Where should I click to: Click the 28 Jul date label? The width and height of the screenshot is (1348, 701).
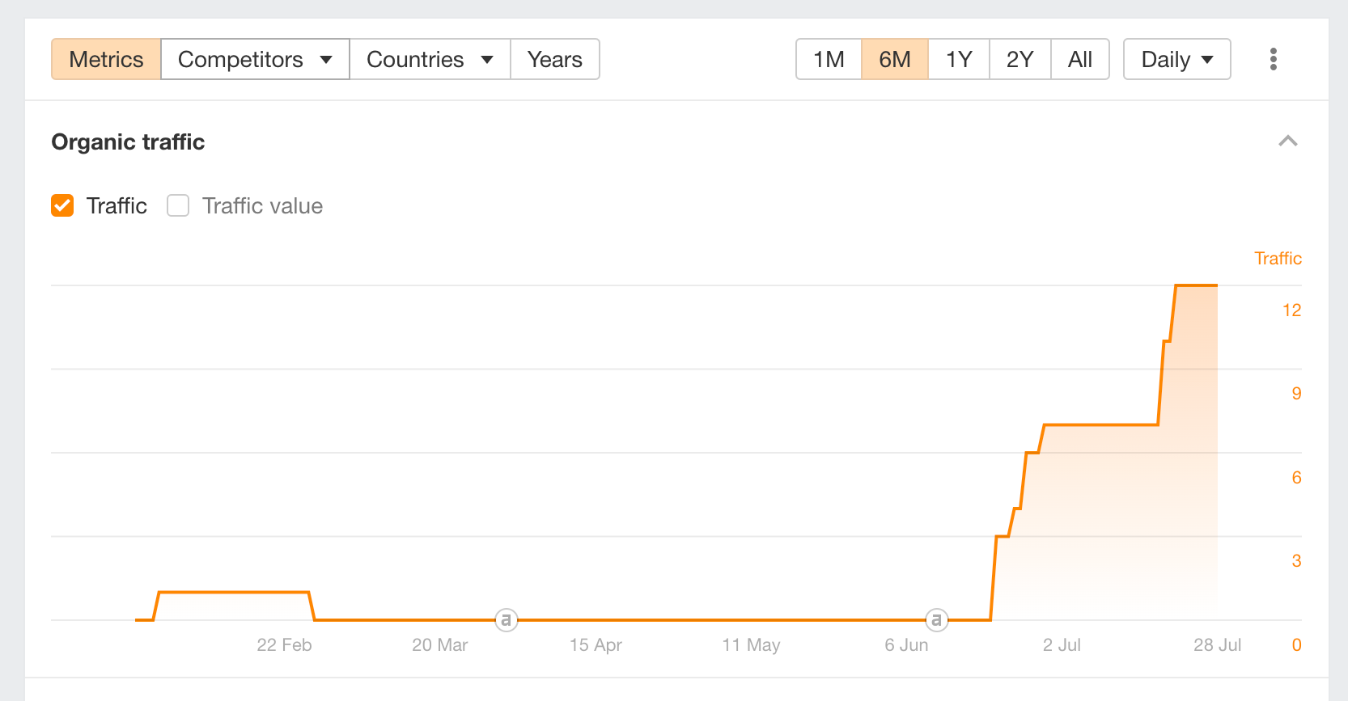pyautogui.click(x=1217, y=645)
